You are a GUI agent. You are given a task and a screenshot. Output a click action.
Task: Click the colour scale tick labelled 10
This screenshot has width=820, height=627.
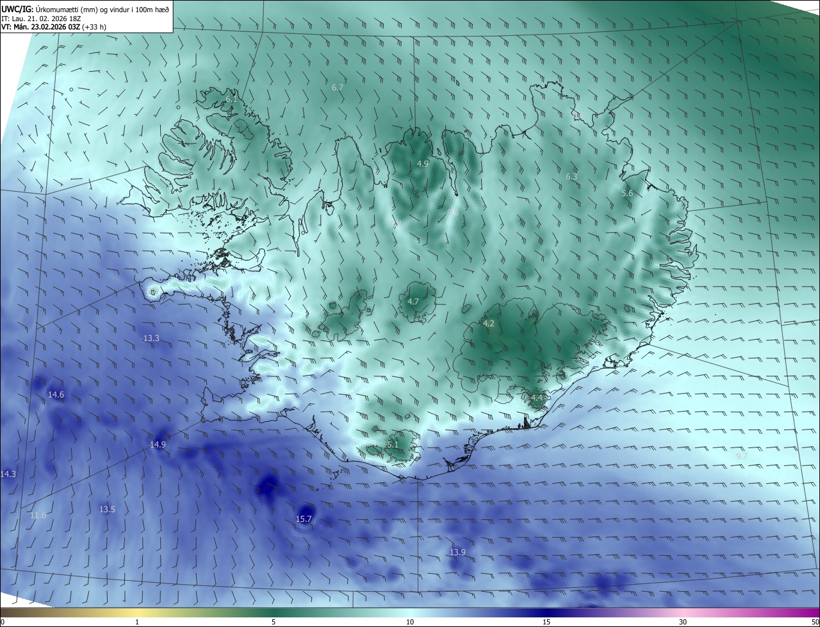pyautogui.click(x=410, y=623)
